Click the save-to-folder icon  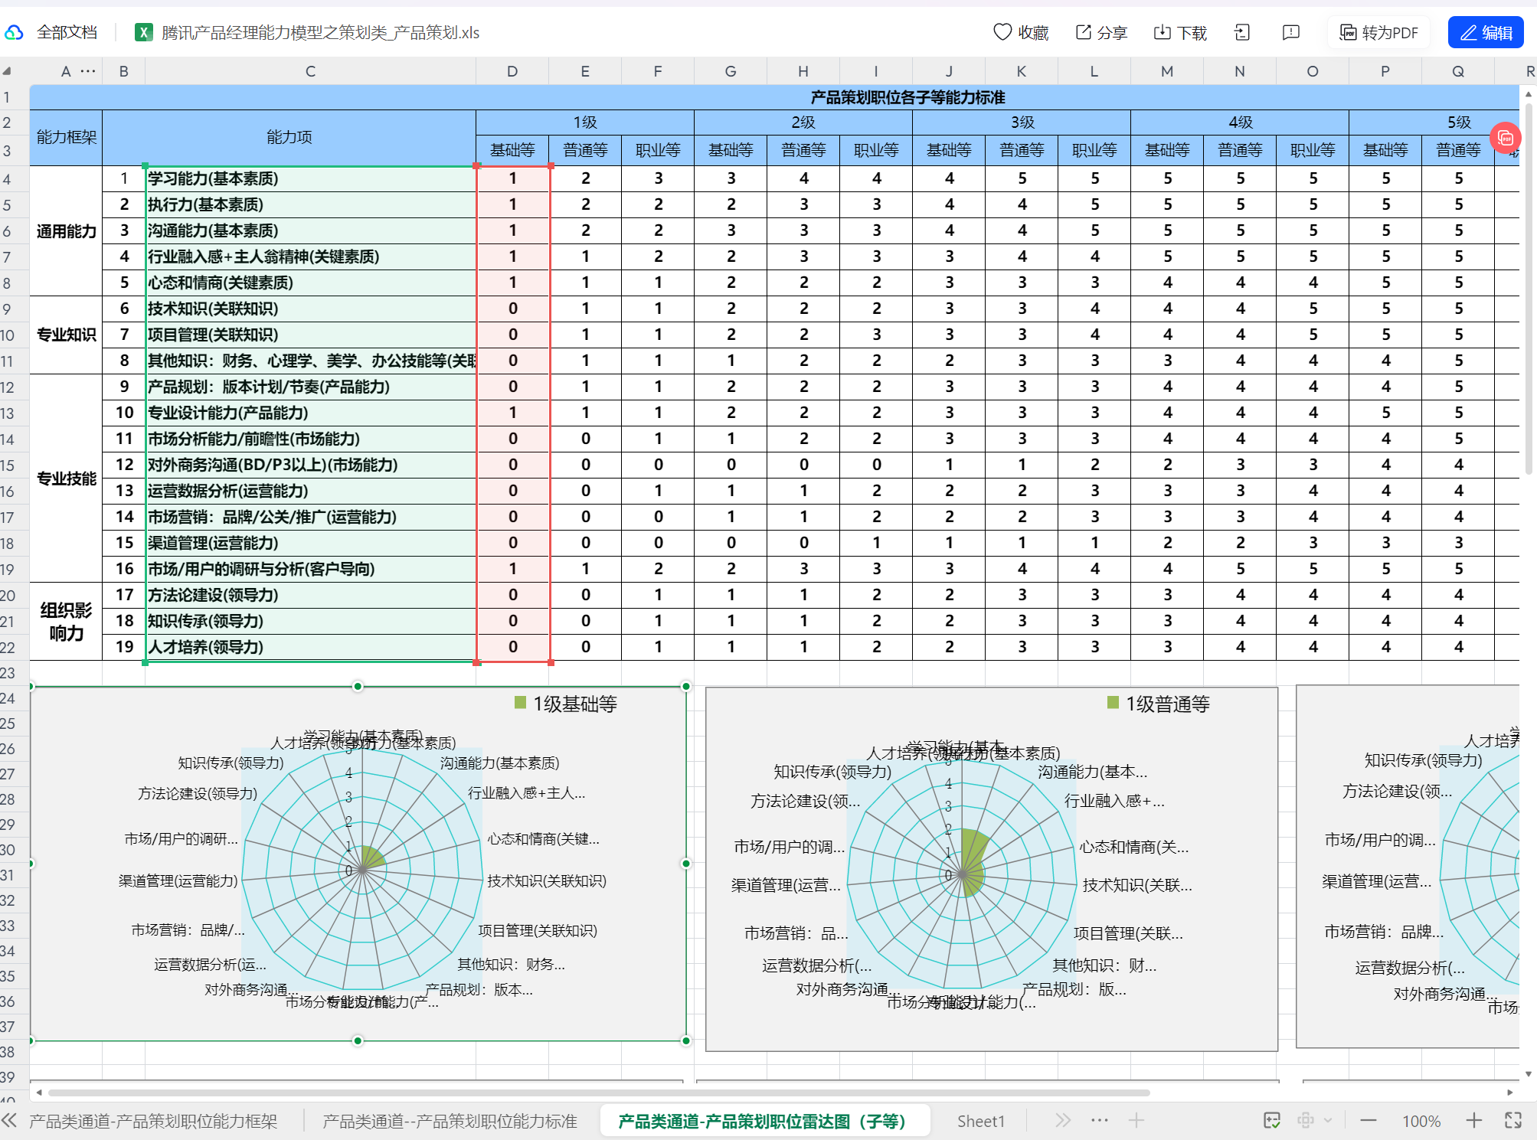tap(1242, 32)
